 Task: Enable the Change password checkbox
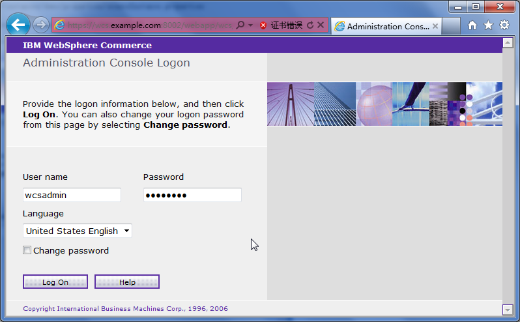[x=27, y=250]
